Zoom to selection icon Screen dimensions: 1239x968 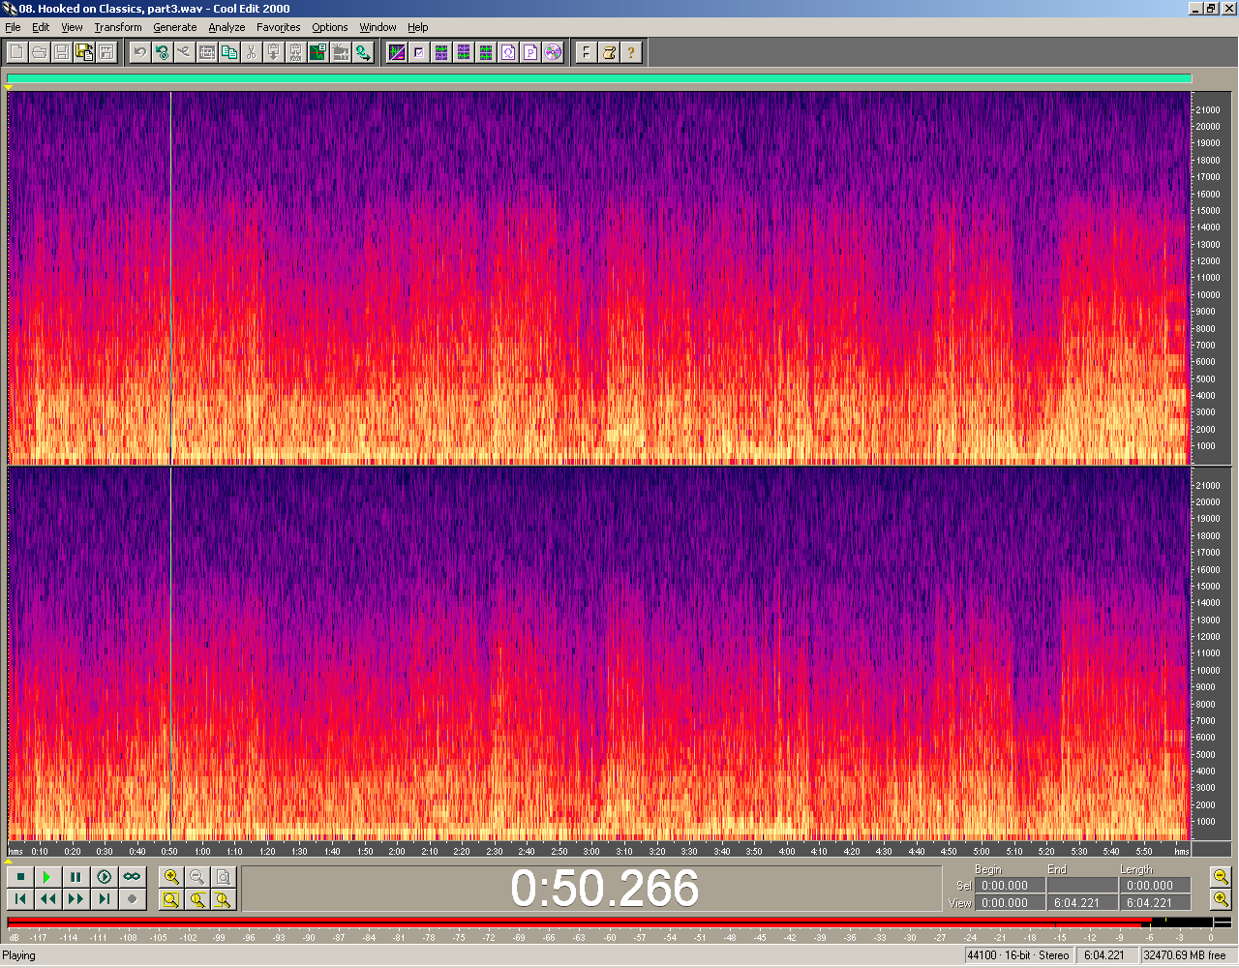[171, 899]
